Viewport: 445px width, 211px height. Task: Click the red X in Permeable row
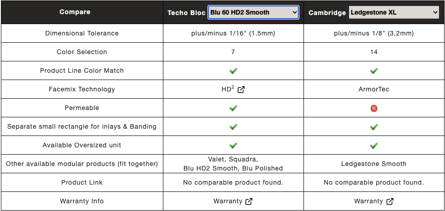click(374, 108)
